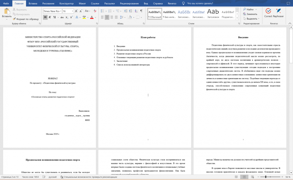Open the Файл tab
293x180 pixels.
coord(6,3)
